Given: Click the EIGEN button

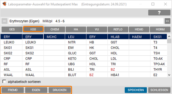Looking at the screenshot, I should click(36, 90).
